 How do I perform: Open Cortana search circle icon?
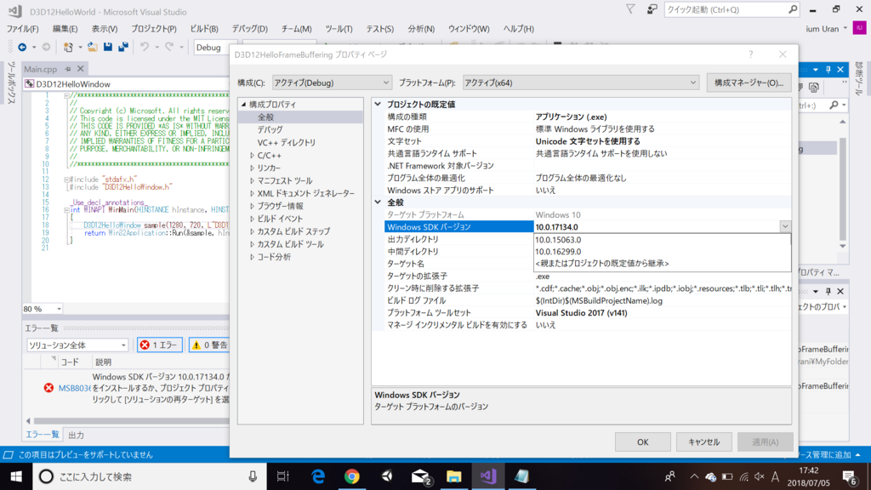46,476
